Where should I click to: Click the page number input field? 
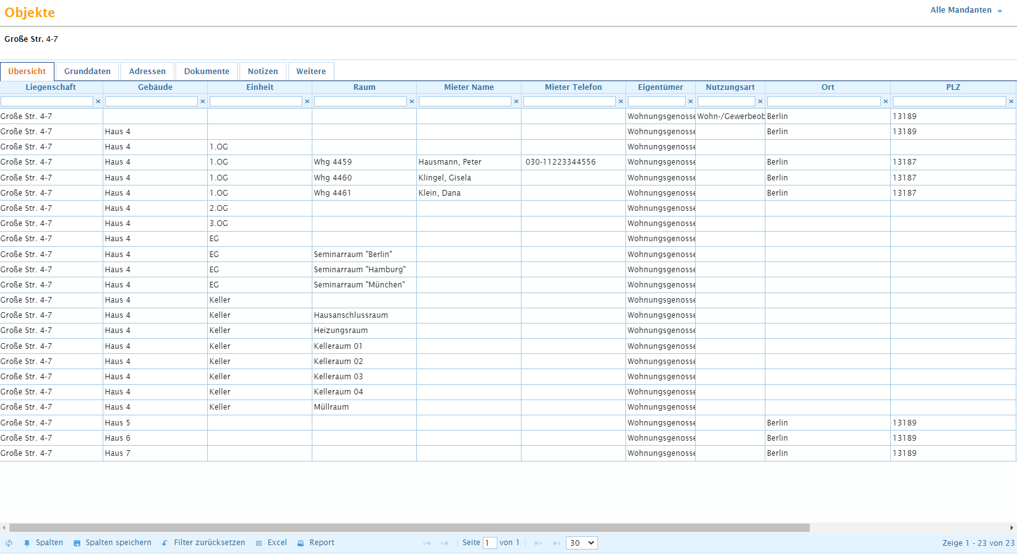click(490, 543)
